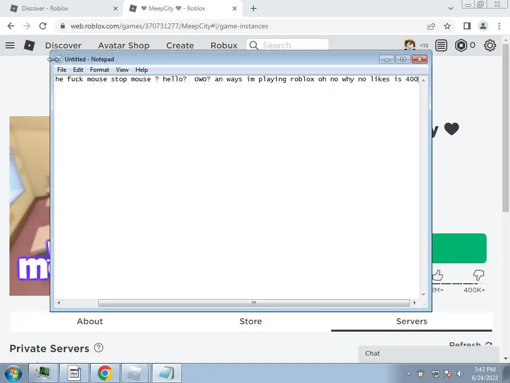Go forward in Chrome
Viewport: 510px width, 383px height.
coord(27,26)
